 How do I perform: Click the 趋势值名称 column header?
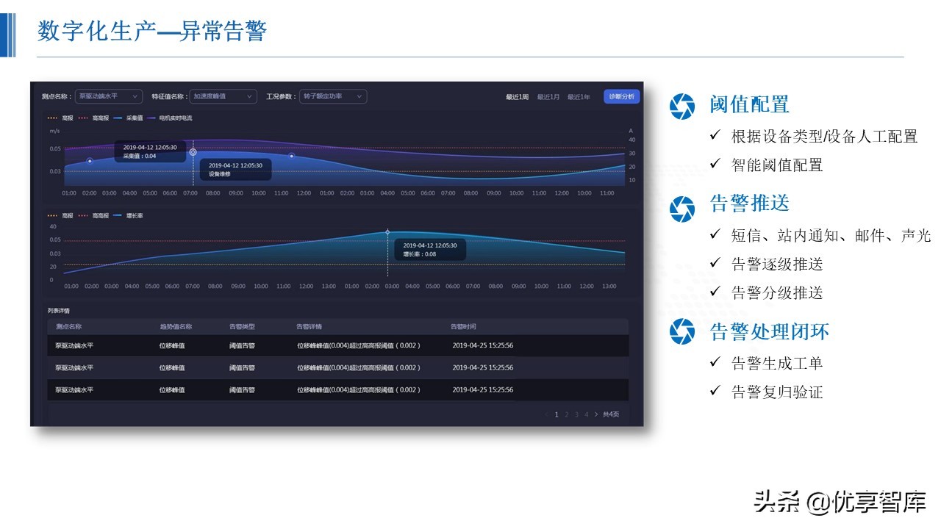[x=176, y=326]
